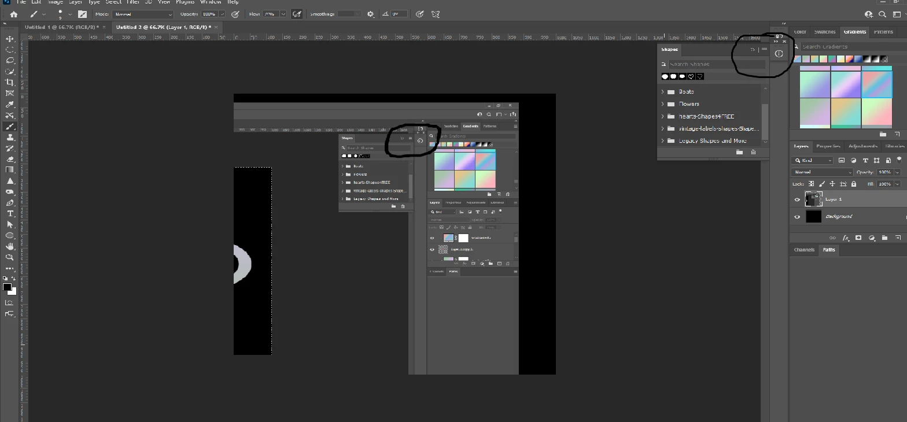Toggle lock transparent pixels
Image resolution: width=907 pixels, height=422 pixels.
point(812,184)
